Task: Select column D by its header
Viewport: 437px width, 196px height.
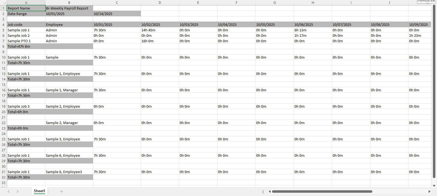Action: point(160,2)
